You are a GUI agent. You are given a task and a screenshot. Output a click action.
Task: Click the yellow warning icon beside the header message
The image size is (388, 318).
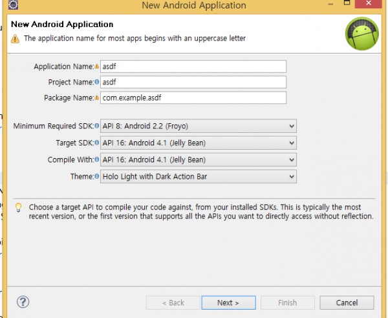[x=15, y=39]
